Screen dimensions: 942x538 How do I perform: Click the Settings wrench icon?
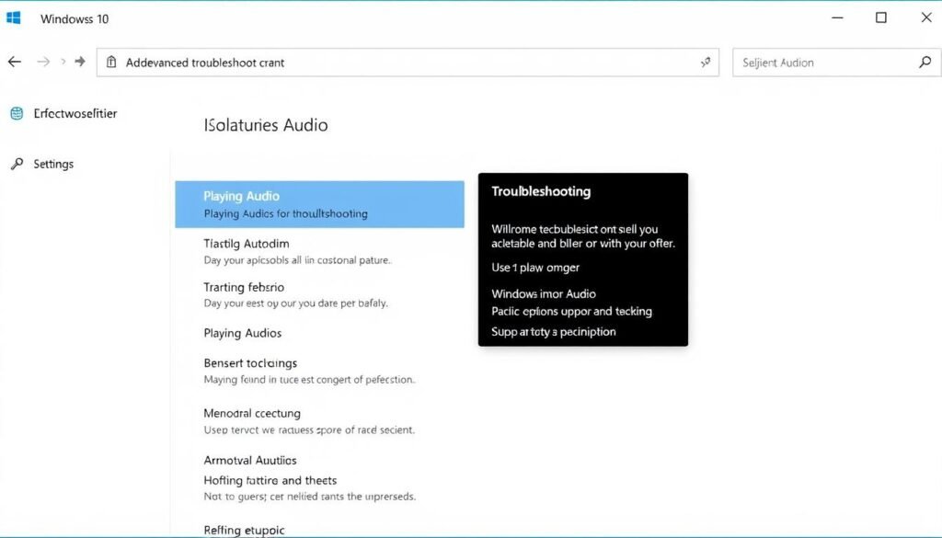pos(17,164)
